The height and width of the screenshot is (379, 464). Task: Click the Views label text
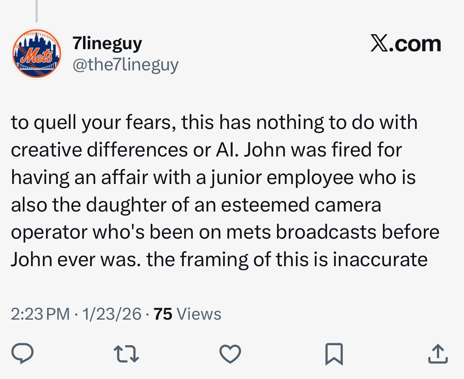(x=199, y=314)
